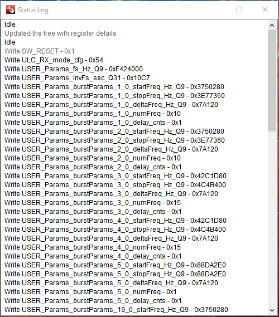Select burstParams_1_0_stopFreq_Hz_Q9 log line
The width and height of the screenshot is (279, 317).
tap(114, 96)
